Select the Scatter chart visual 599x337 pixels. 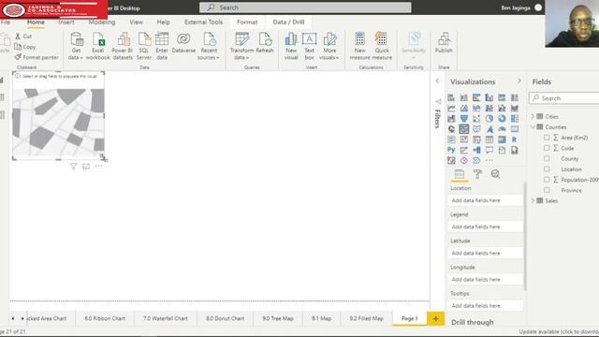476,119
